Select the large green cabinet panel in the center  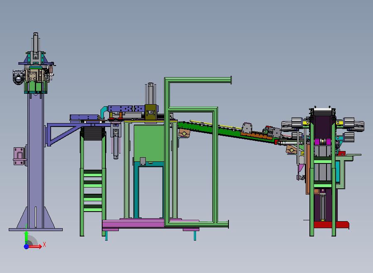point(149,143)
